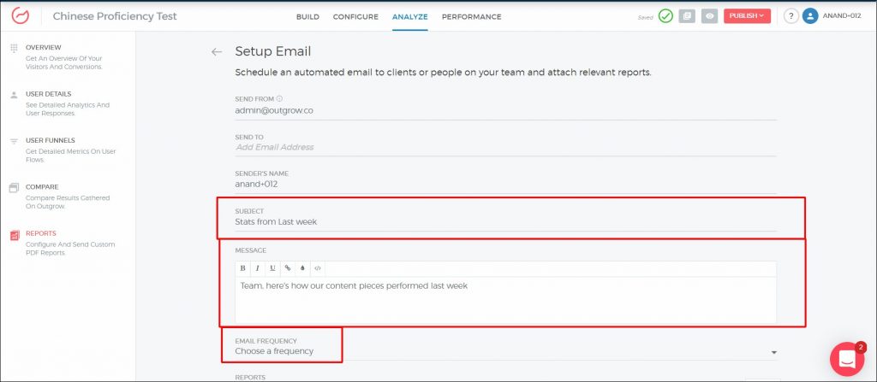Toggle italic formatting in message
The image size is (877, 382).
(x=258, y=268)
